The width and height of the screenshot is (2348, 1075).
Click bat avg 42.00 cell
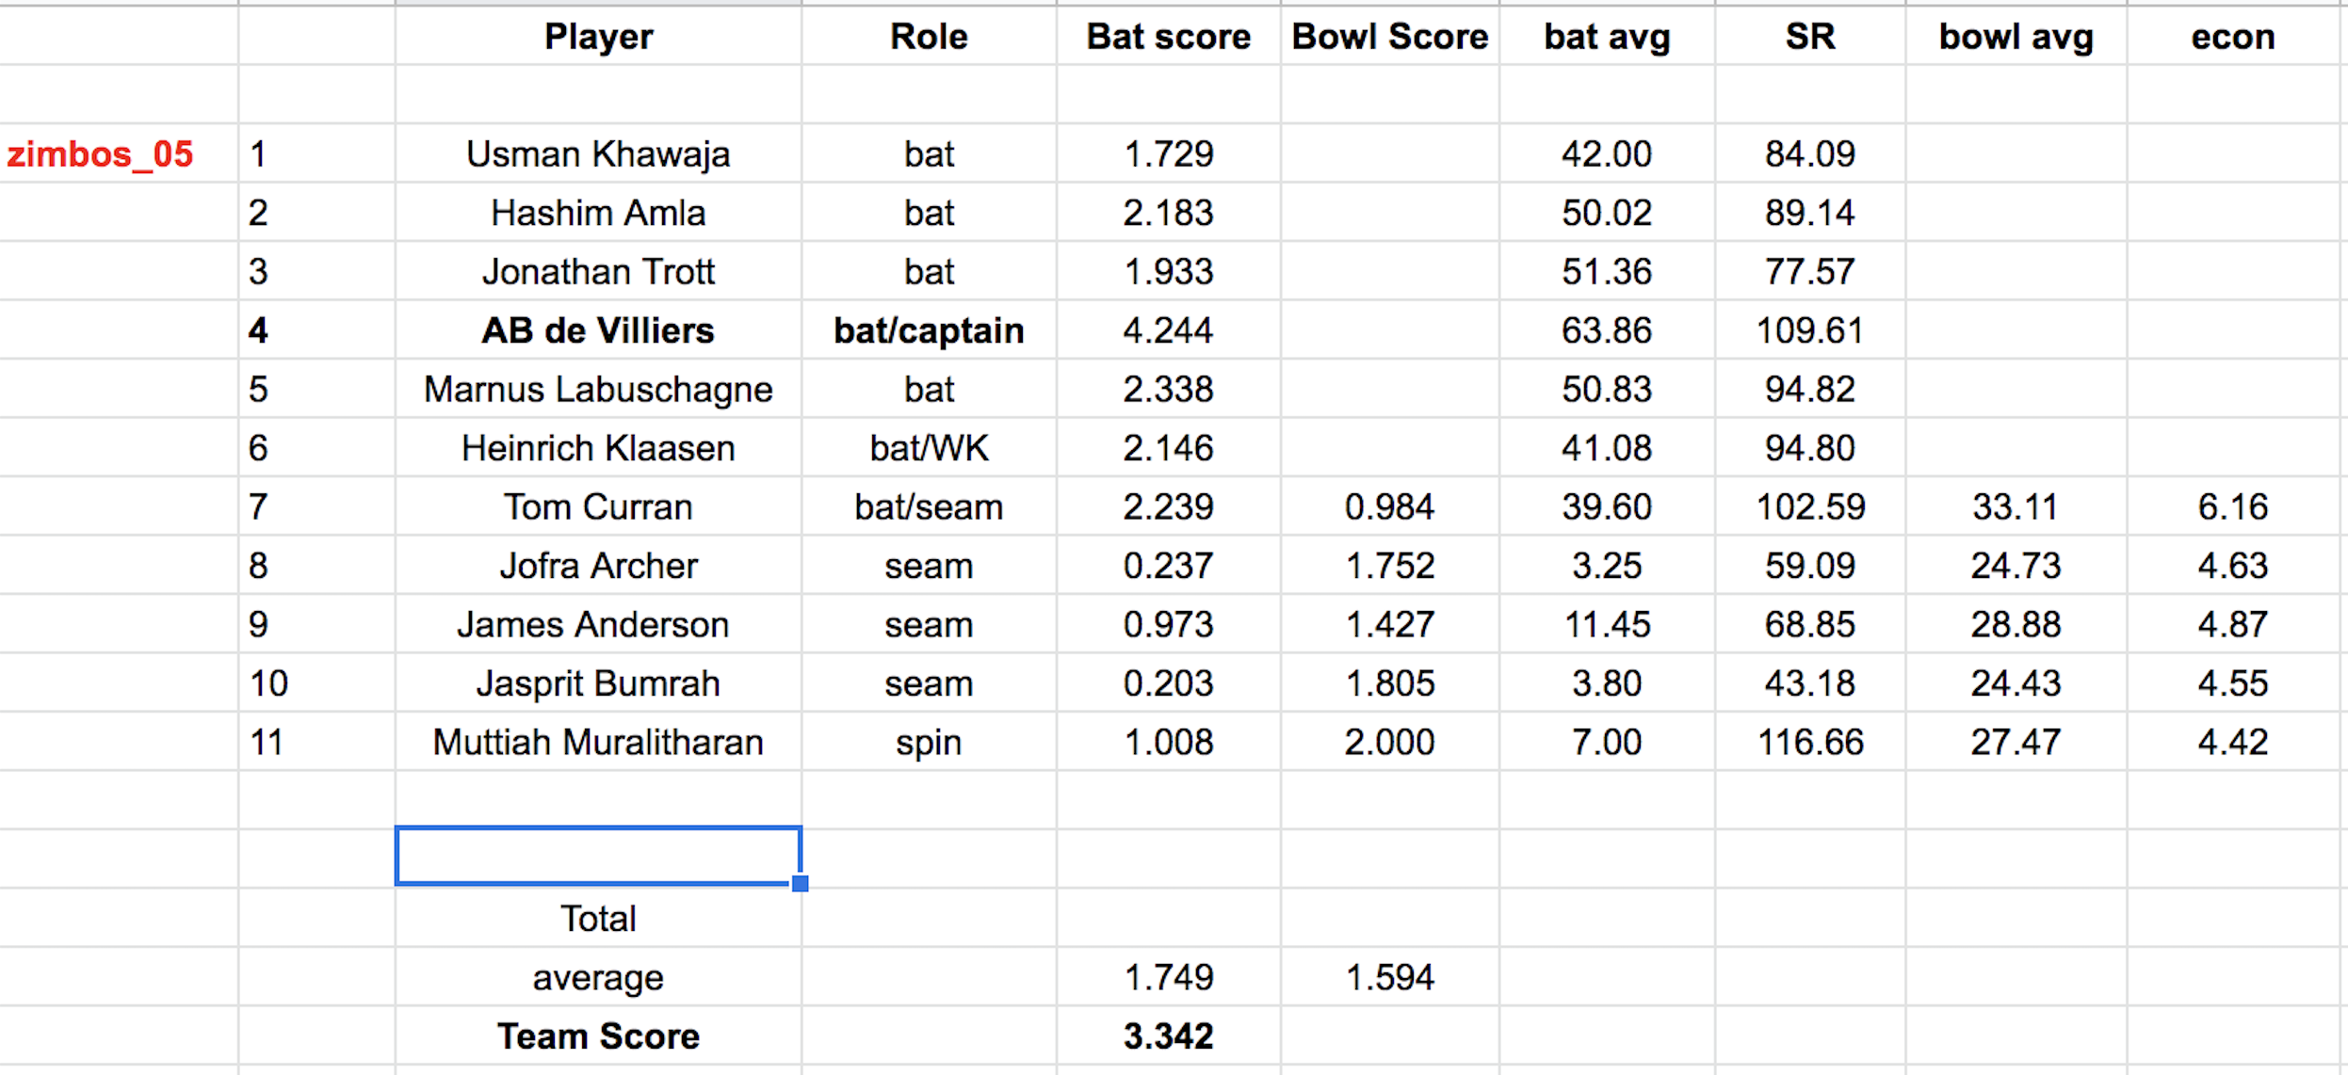(1607, 153)
